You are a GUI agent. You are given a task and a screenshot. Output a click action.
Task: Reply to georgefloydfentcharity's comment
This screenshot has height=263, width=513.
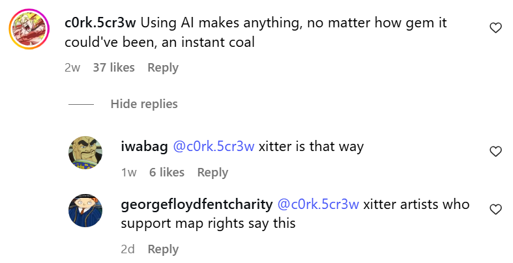162,249
